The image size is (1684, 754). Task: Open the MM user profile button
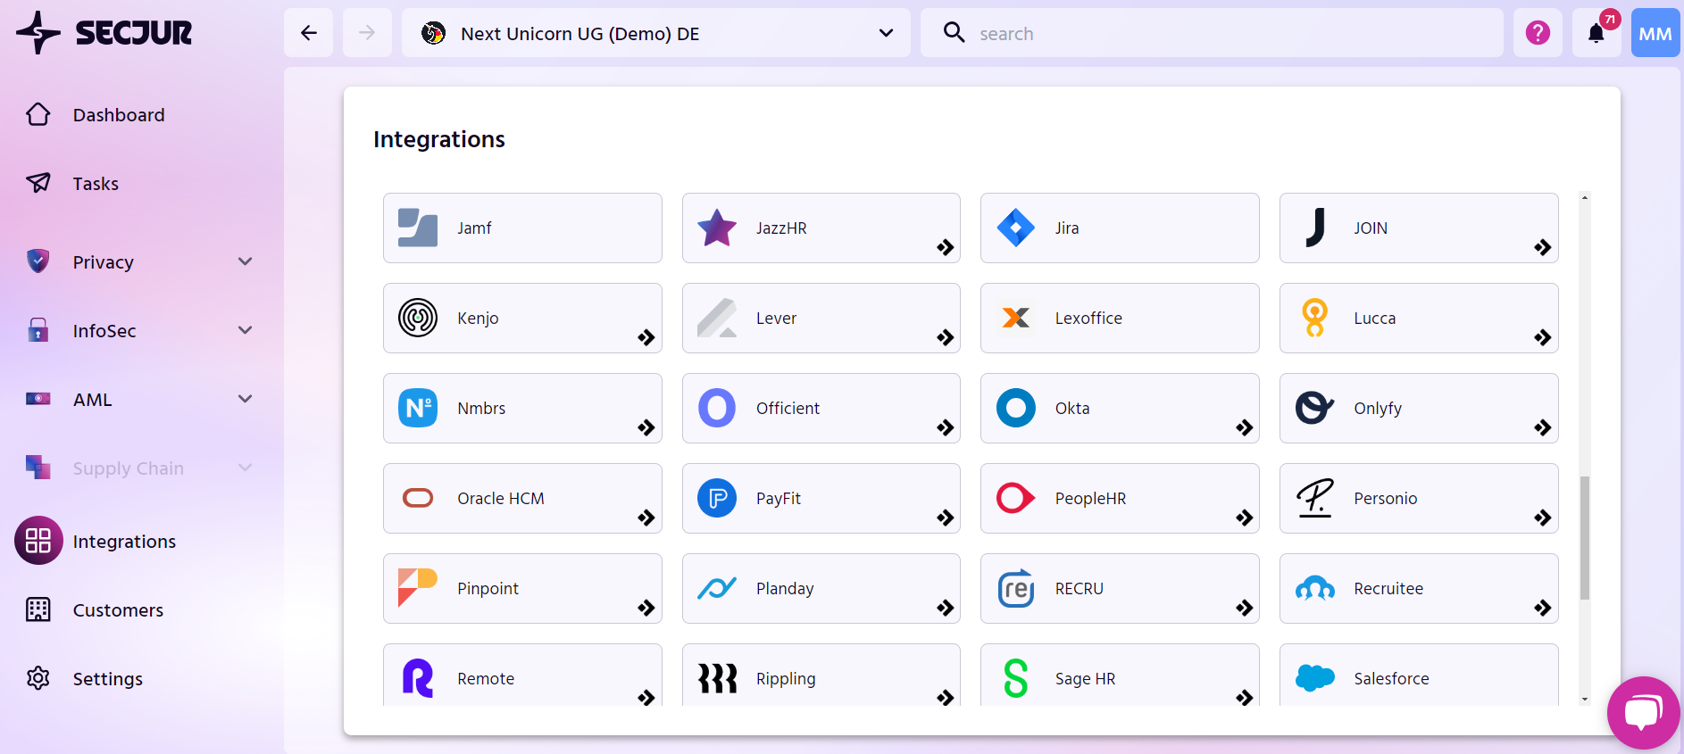point(1655,33)
